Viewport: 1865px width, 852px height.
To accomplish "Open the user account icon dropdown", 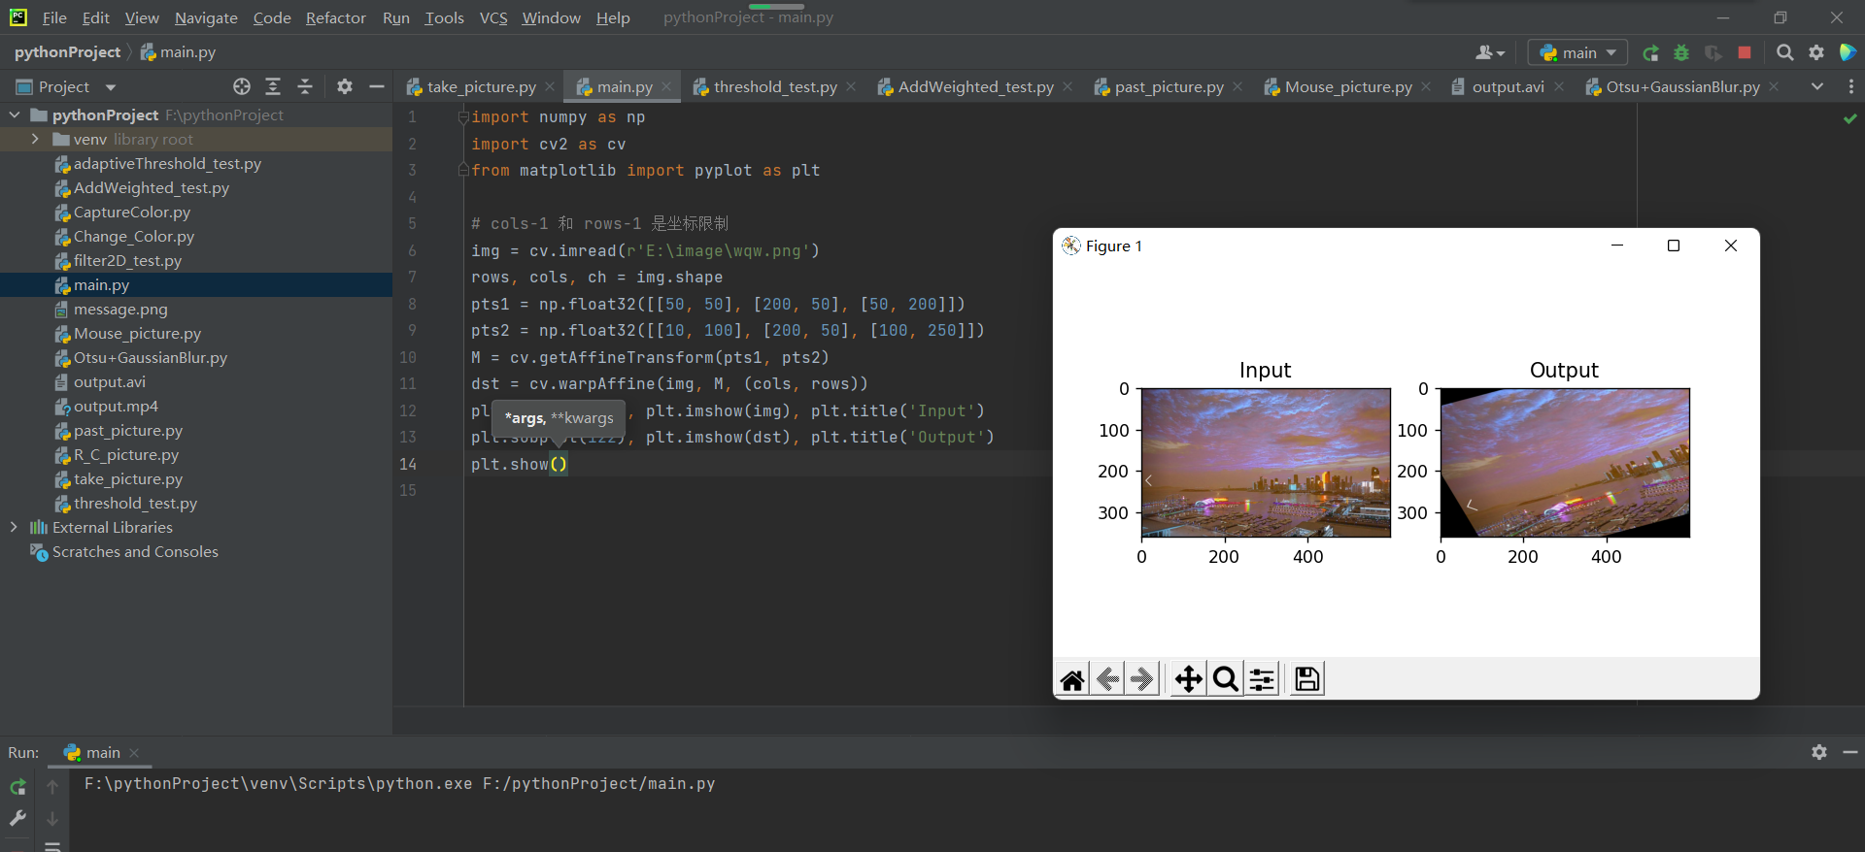I will coord(1489,52).
